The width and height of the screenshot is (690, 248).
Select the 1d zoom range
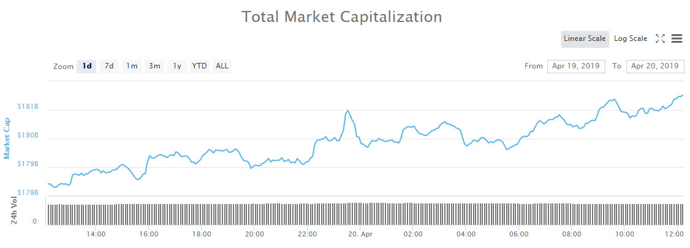tap(87, 66)
